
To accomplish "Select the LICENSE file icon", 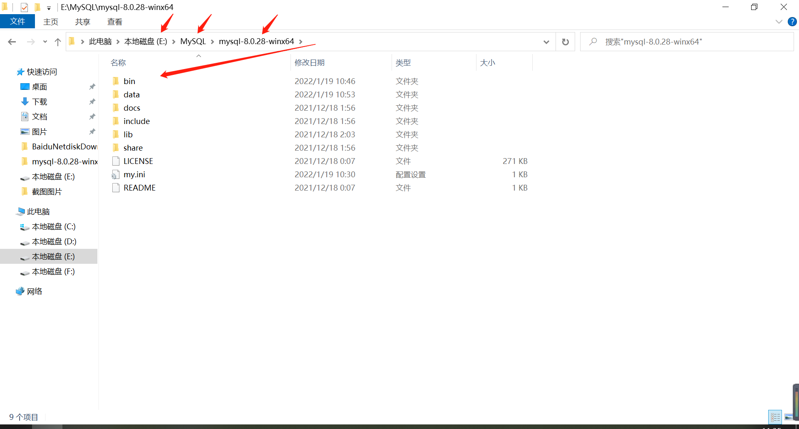I will tap(116, 161).
